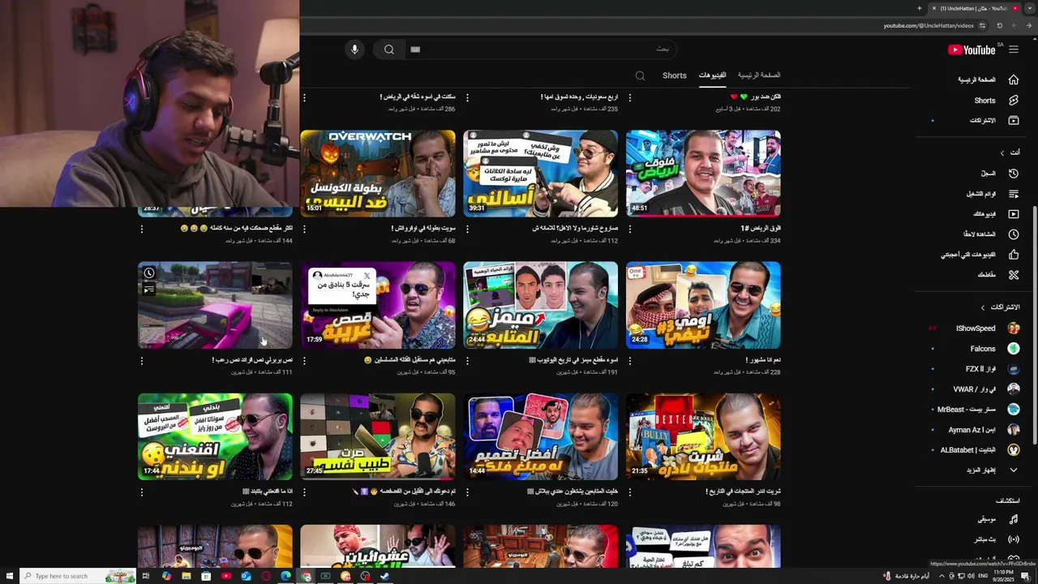Open options menu for 39:31 rocket video
1038x584 pixels.
467,229
